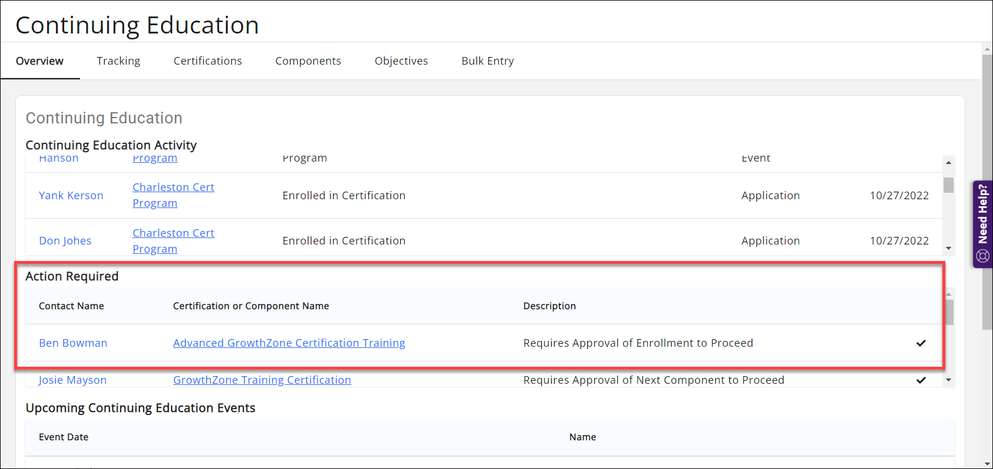Click the Yank Kerson contact name
Screen dimensions: 993x469
pyautogui.click(x=71, y=196)
